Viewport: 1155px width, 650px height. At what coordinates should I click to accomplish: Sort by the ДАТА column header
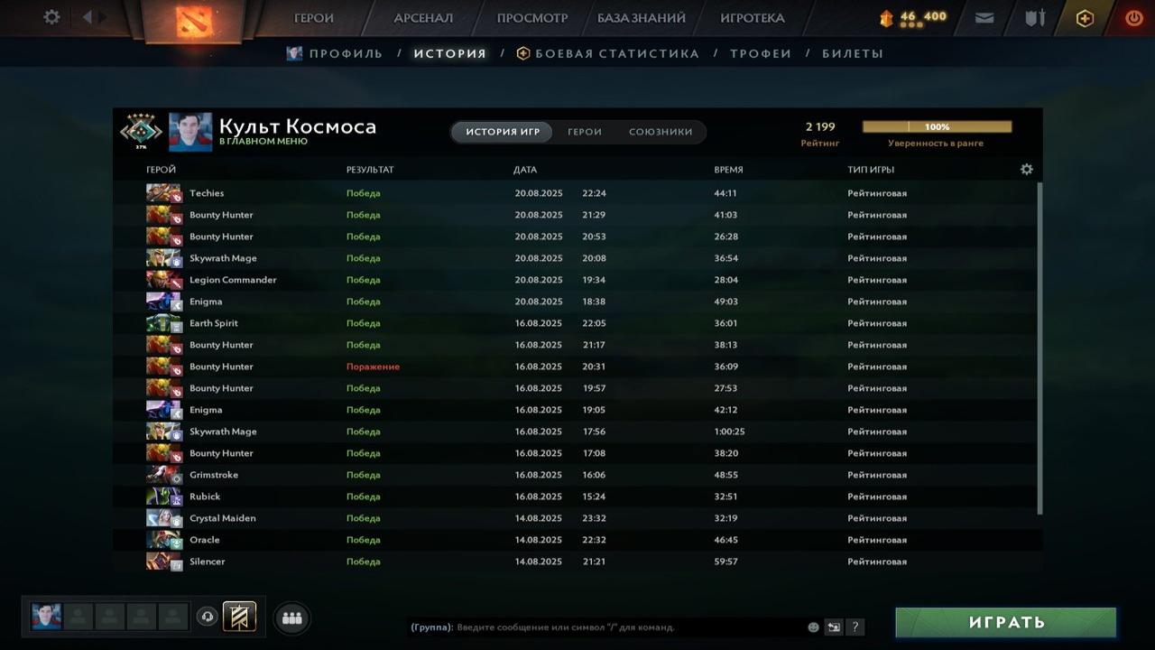(525, 170)
